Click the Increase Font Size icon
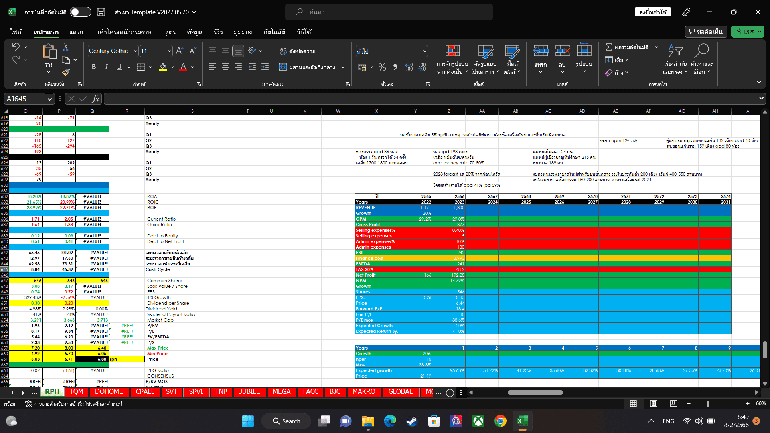The image size is (770, 433). (x=180, y=51)
